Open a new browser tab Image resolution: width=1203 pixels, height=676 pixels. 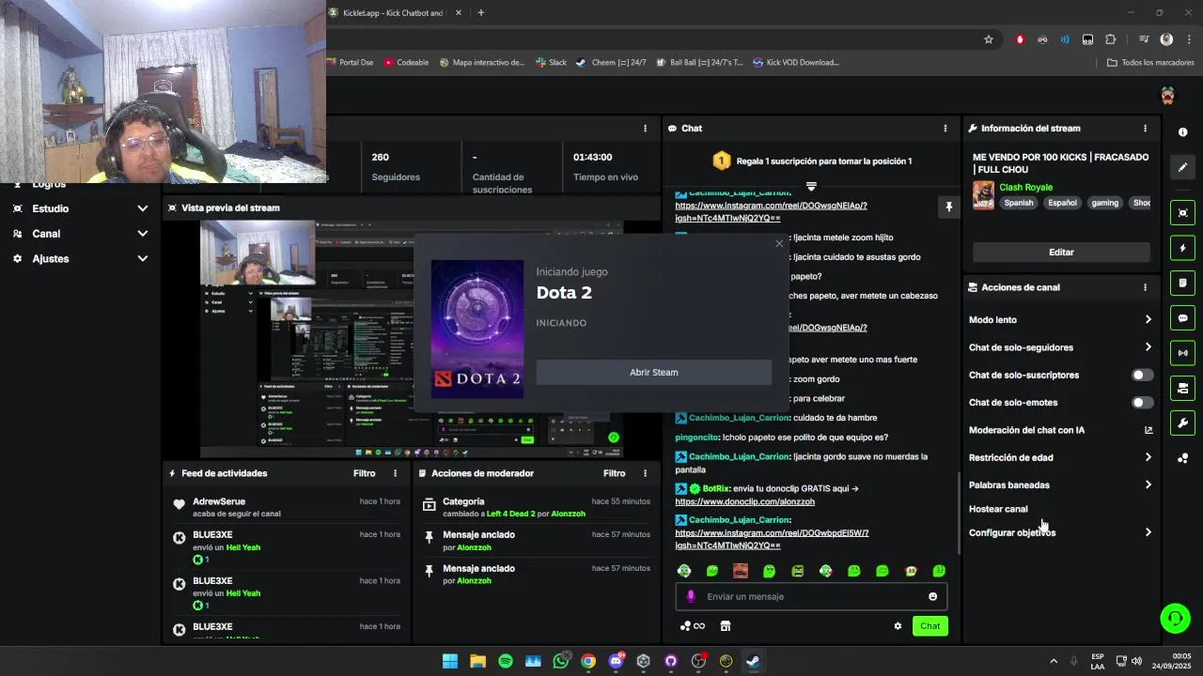click(x=480, y=13)
